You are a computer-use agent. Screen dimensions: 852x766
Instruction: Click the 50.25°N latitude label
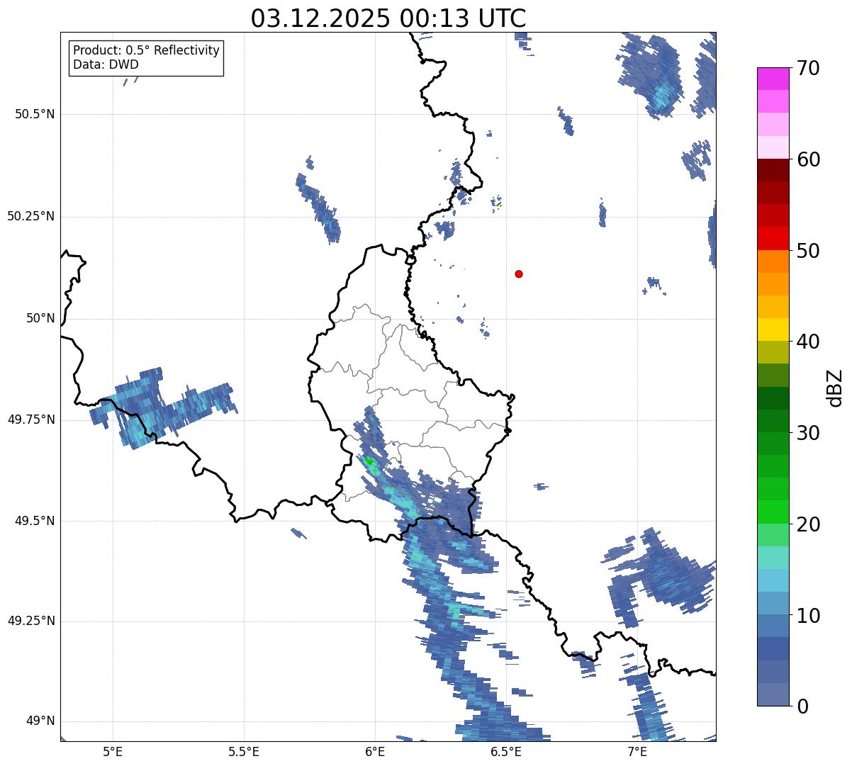(x=30, y=217)
